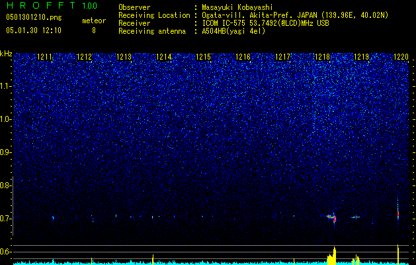
Task: Click the HROFFT 1.0.0 title text
Action: 52,5
